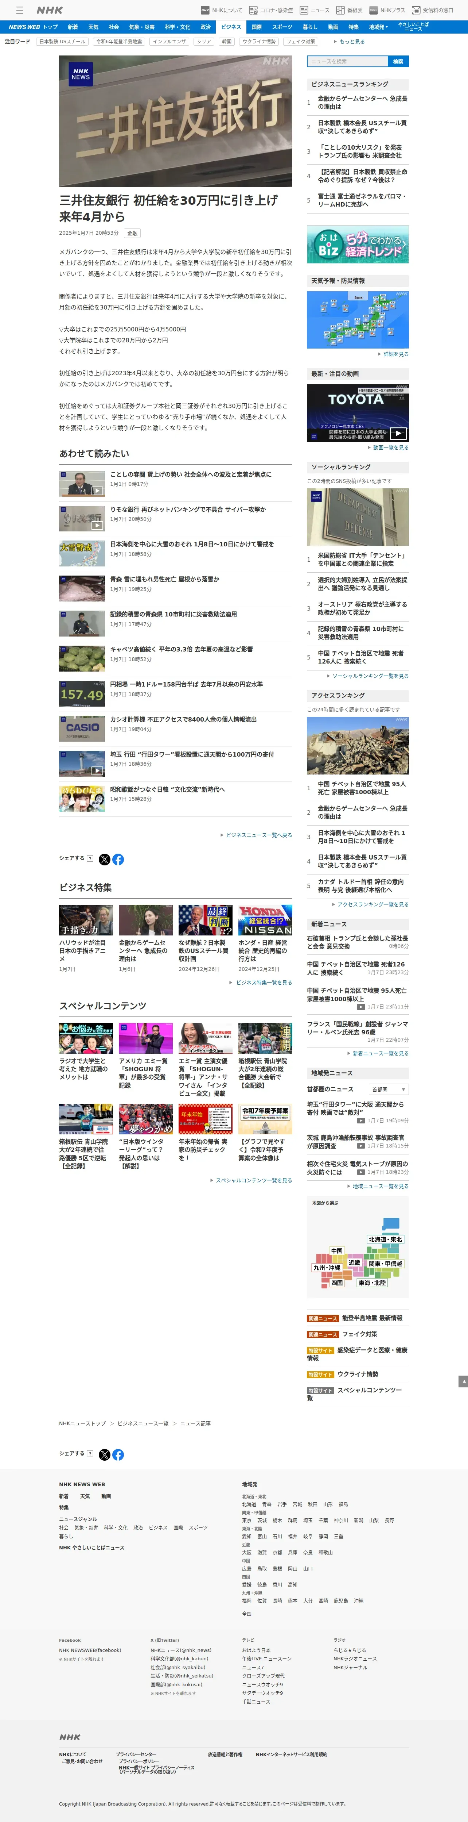This screenshot has width=468, height=1822.
Task: Click the back-to-top arrow
Action: pos(463,1381)
